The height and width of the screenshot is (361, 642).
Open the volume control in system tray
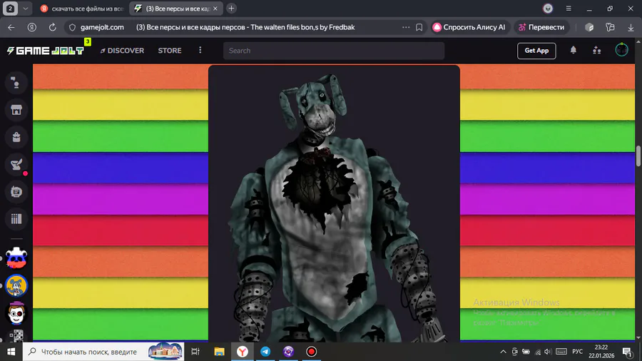click(x=549, y=352)
